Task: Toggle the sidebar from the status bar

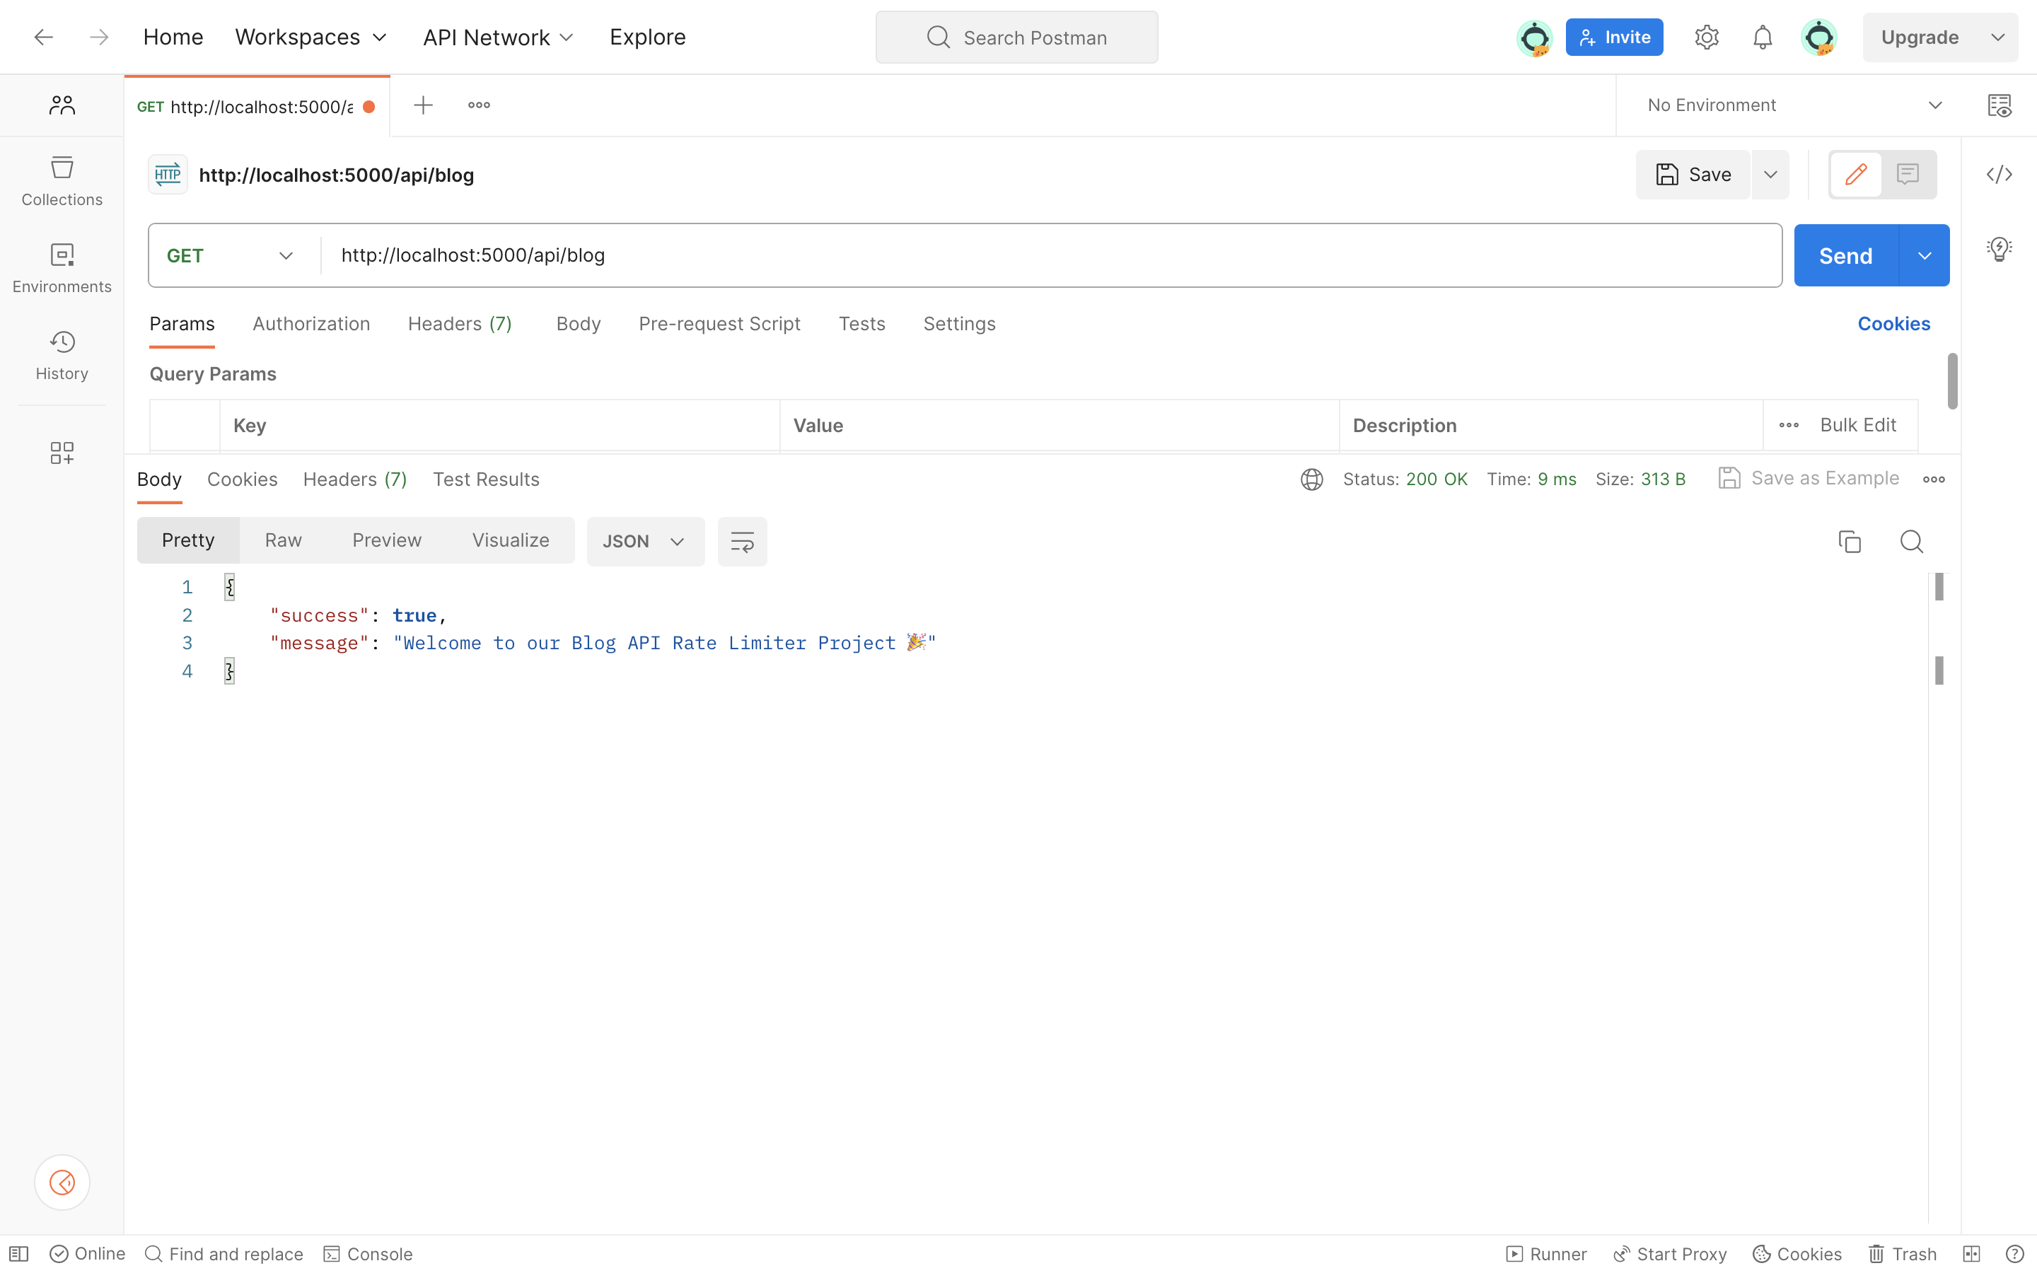Action: 18,1254
